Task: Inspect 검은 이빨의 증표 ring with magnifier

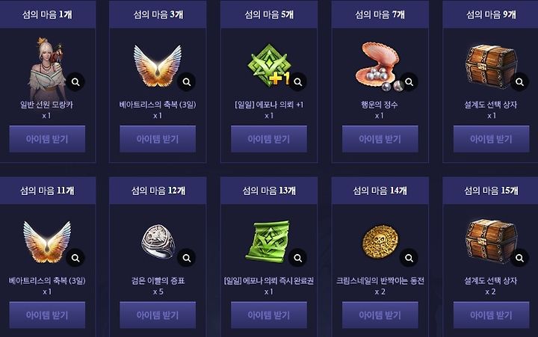Action: point(186,258)
